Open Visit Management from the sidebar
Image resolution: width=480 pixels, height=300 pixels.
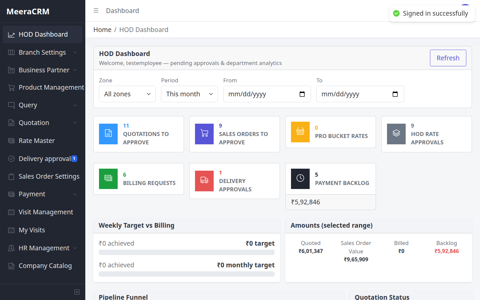[x=42, y=212]
